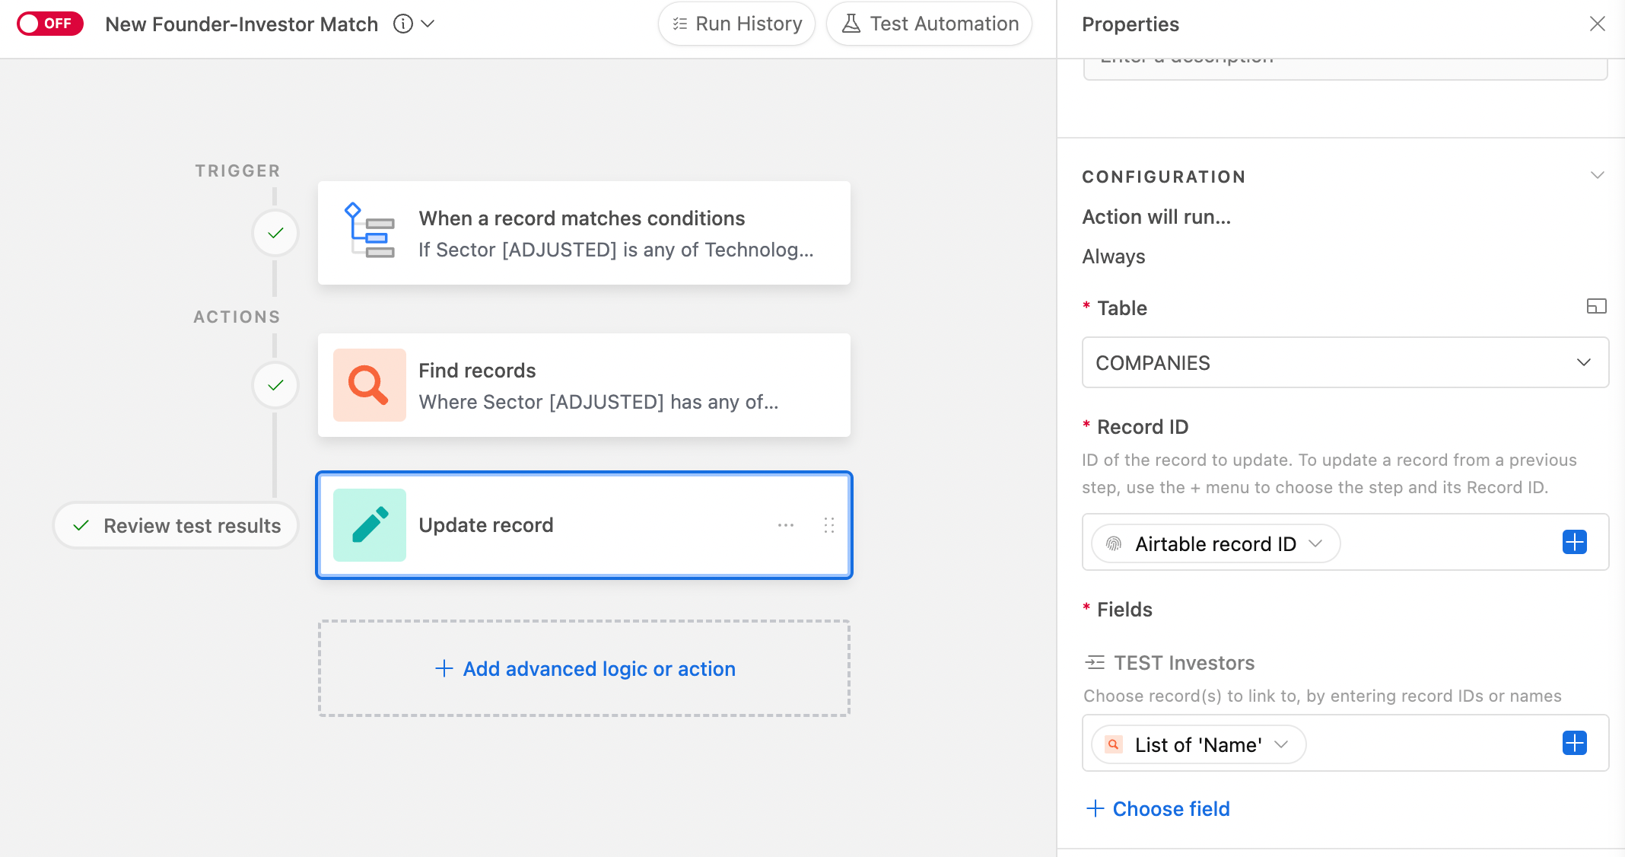Image resolution: width=1625 pixels, height=857 pixels.
Task: Click the trigger checkmark status circle
Action: coord(275,233)
